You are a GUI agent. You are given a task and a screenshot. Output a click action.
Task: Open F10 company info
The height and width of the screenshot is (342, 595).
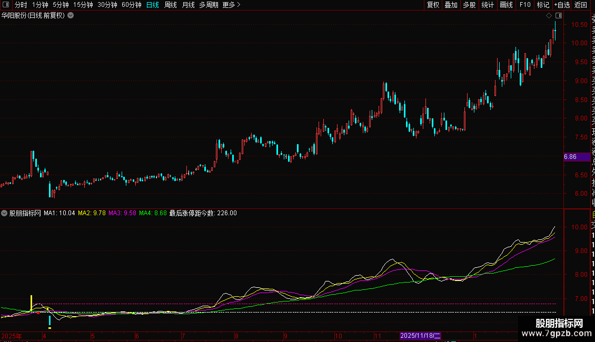coord(525,5)
